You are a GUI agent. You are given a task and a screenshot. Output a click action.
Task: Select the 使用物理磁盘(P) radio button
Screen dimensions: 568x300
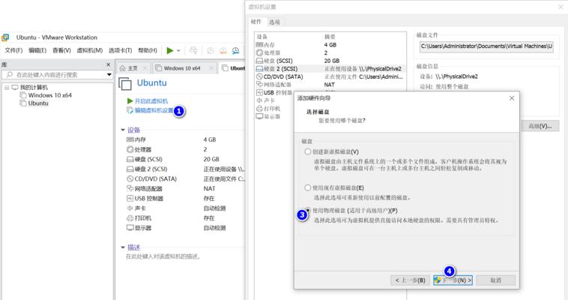(x=307, y=211)
